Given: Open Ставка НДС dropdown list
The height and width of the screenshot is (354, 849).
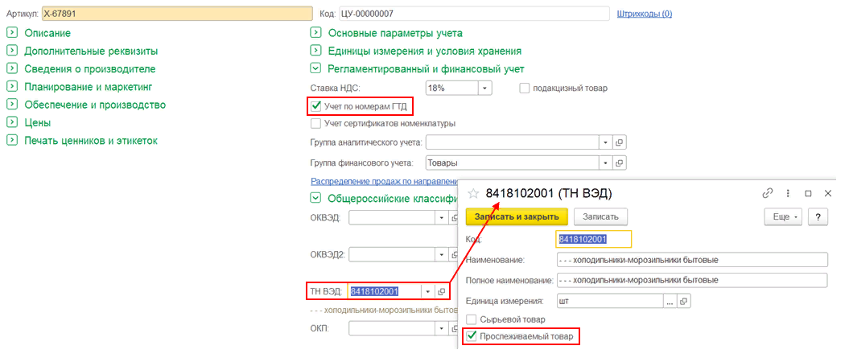Looking at the screenshot, I should [x=485, y=88].
